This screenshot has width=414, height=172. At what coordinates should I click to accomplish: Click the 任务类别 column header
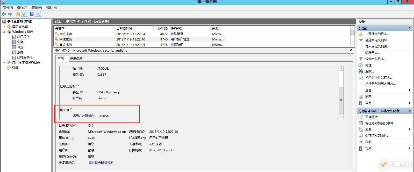(190, 29)
